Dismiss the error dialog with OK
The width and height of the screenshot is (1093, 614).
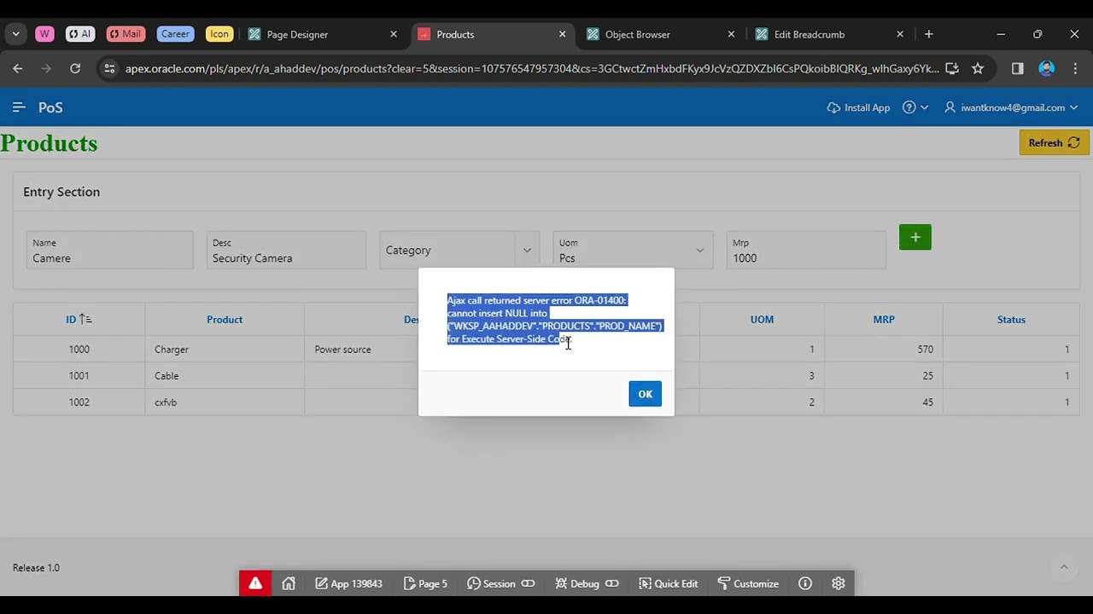[645, 394]
